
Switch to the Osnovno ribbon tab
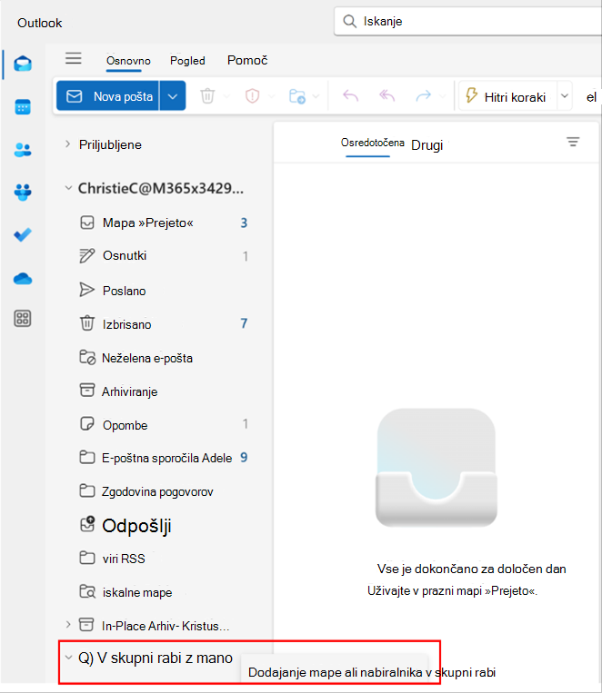pyautogui.click(x=128, y=61)
